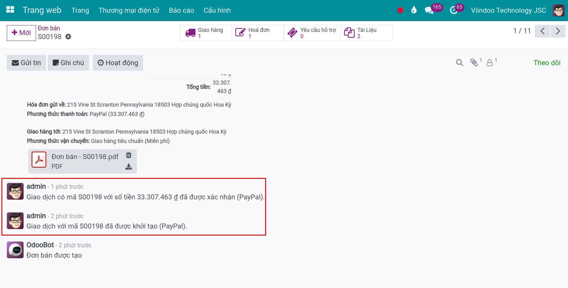Click admin avatar on khởi tạo transaction message
Screen dimensions: 568x288
coord(15,221)
